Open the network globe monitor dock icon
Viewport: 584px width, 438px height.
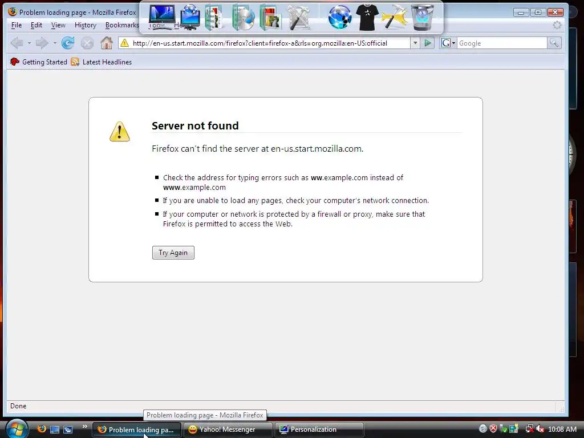click(x=190, y=17)
